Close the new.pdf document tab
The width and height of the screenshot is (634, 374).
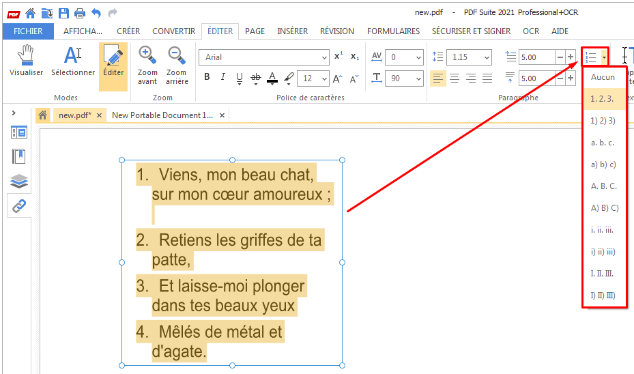99,115
